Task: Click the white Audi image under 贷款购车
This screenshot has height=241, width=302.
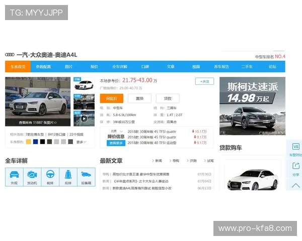Action: [253, 179]
